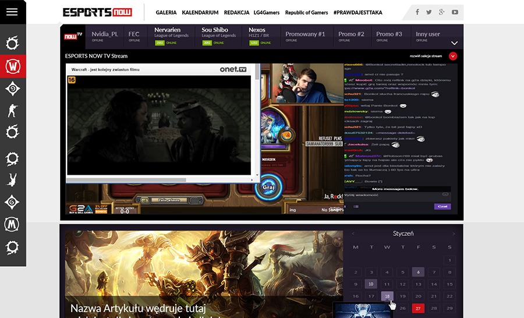Select calendar day 6

(x=418, y=272)
